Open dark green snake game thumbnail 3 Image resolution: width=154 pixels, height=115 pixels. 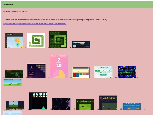(x=58, y=39)
